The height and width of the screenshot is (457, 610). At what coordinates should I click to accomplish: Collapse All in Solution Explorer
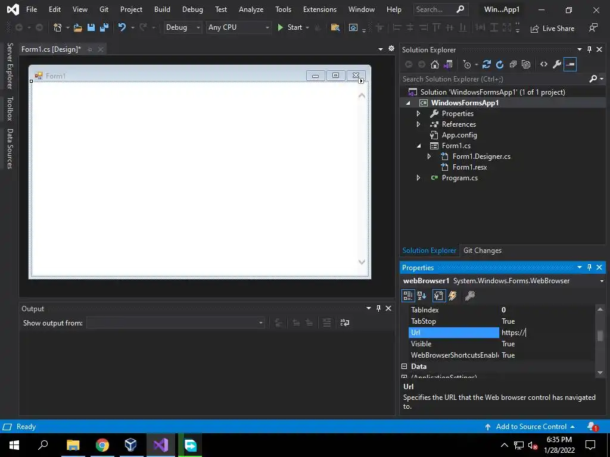coord(513,64)
